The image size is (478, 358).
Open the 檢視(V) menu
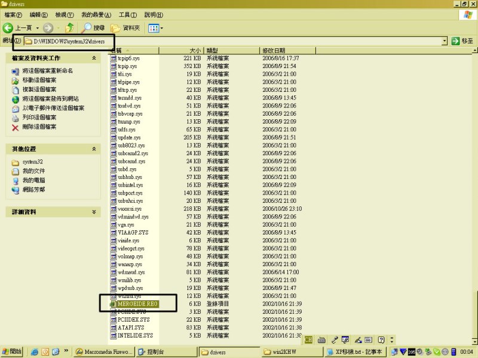coord(65,14)
